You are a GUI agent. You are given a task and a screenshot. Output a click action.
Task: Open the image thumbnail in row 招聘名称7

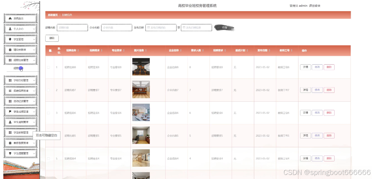pyautogui.click(x=141, y=89)
